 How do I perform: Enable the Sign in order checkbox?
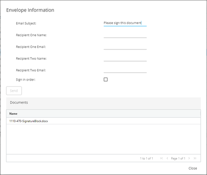106,79
